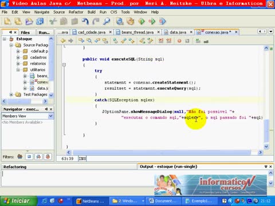275x206 pixels.
Task: Click the editor horizontal scrollbar
Action: pyautogui.click(x=162, y=152)
